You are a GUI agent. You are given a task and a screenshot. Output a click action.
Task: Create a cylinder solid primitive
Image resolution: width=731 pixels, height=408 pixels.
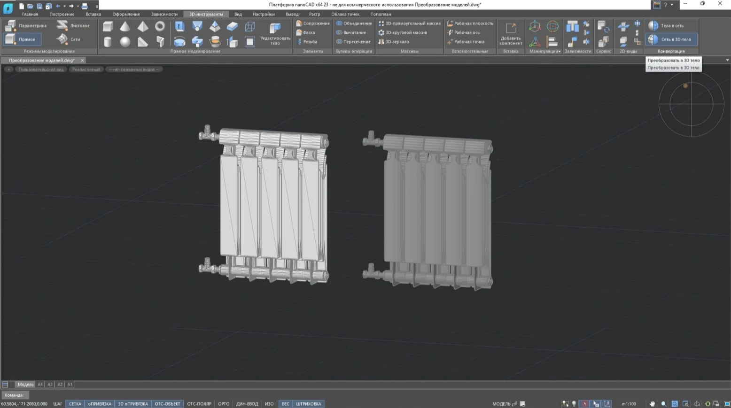click(108, 42)
